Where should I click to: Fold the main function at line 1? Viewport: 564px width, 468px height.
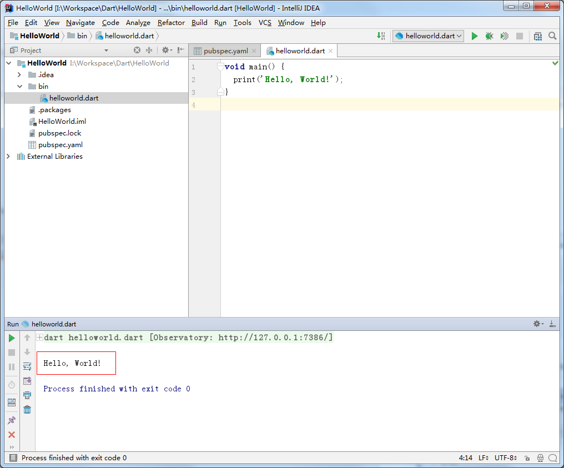(x=220, y=67)
